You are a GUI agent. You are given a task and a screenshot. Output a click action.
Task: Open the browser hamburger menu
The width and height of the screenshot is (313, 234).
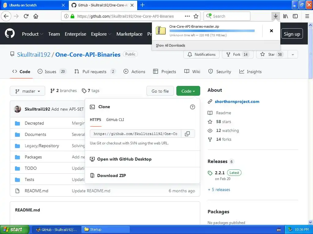pos(307,16)
